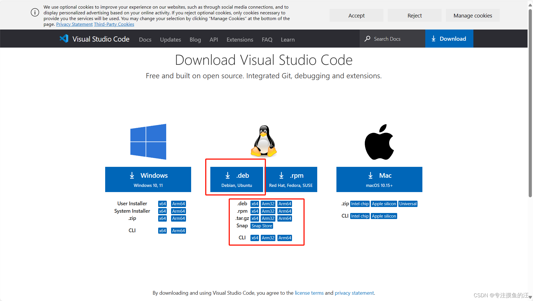Image resolution: width=533 pixels, height=301 pixels.
Task: Select Arm32 for Linux .rpm
Action: point(268,211)
